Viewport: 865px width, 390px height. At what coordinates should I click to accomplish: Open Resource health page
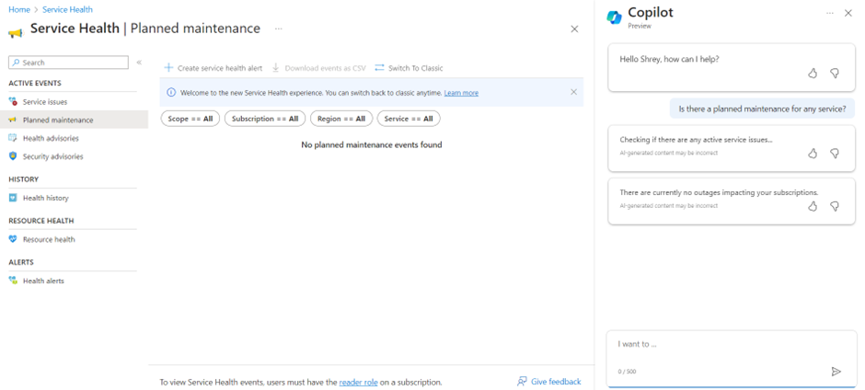49,239
